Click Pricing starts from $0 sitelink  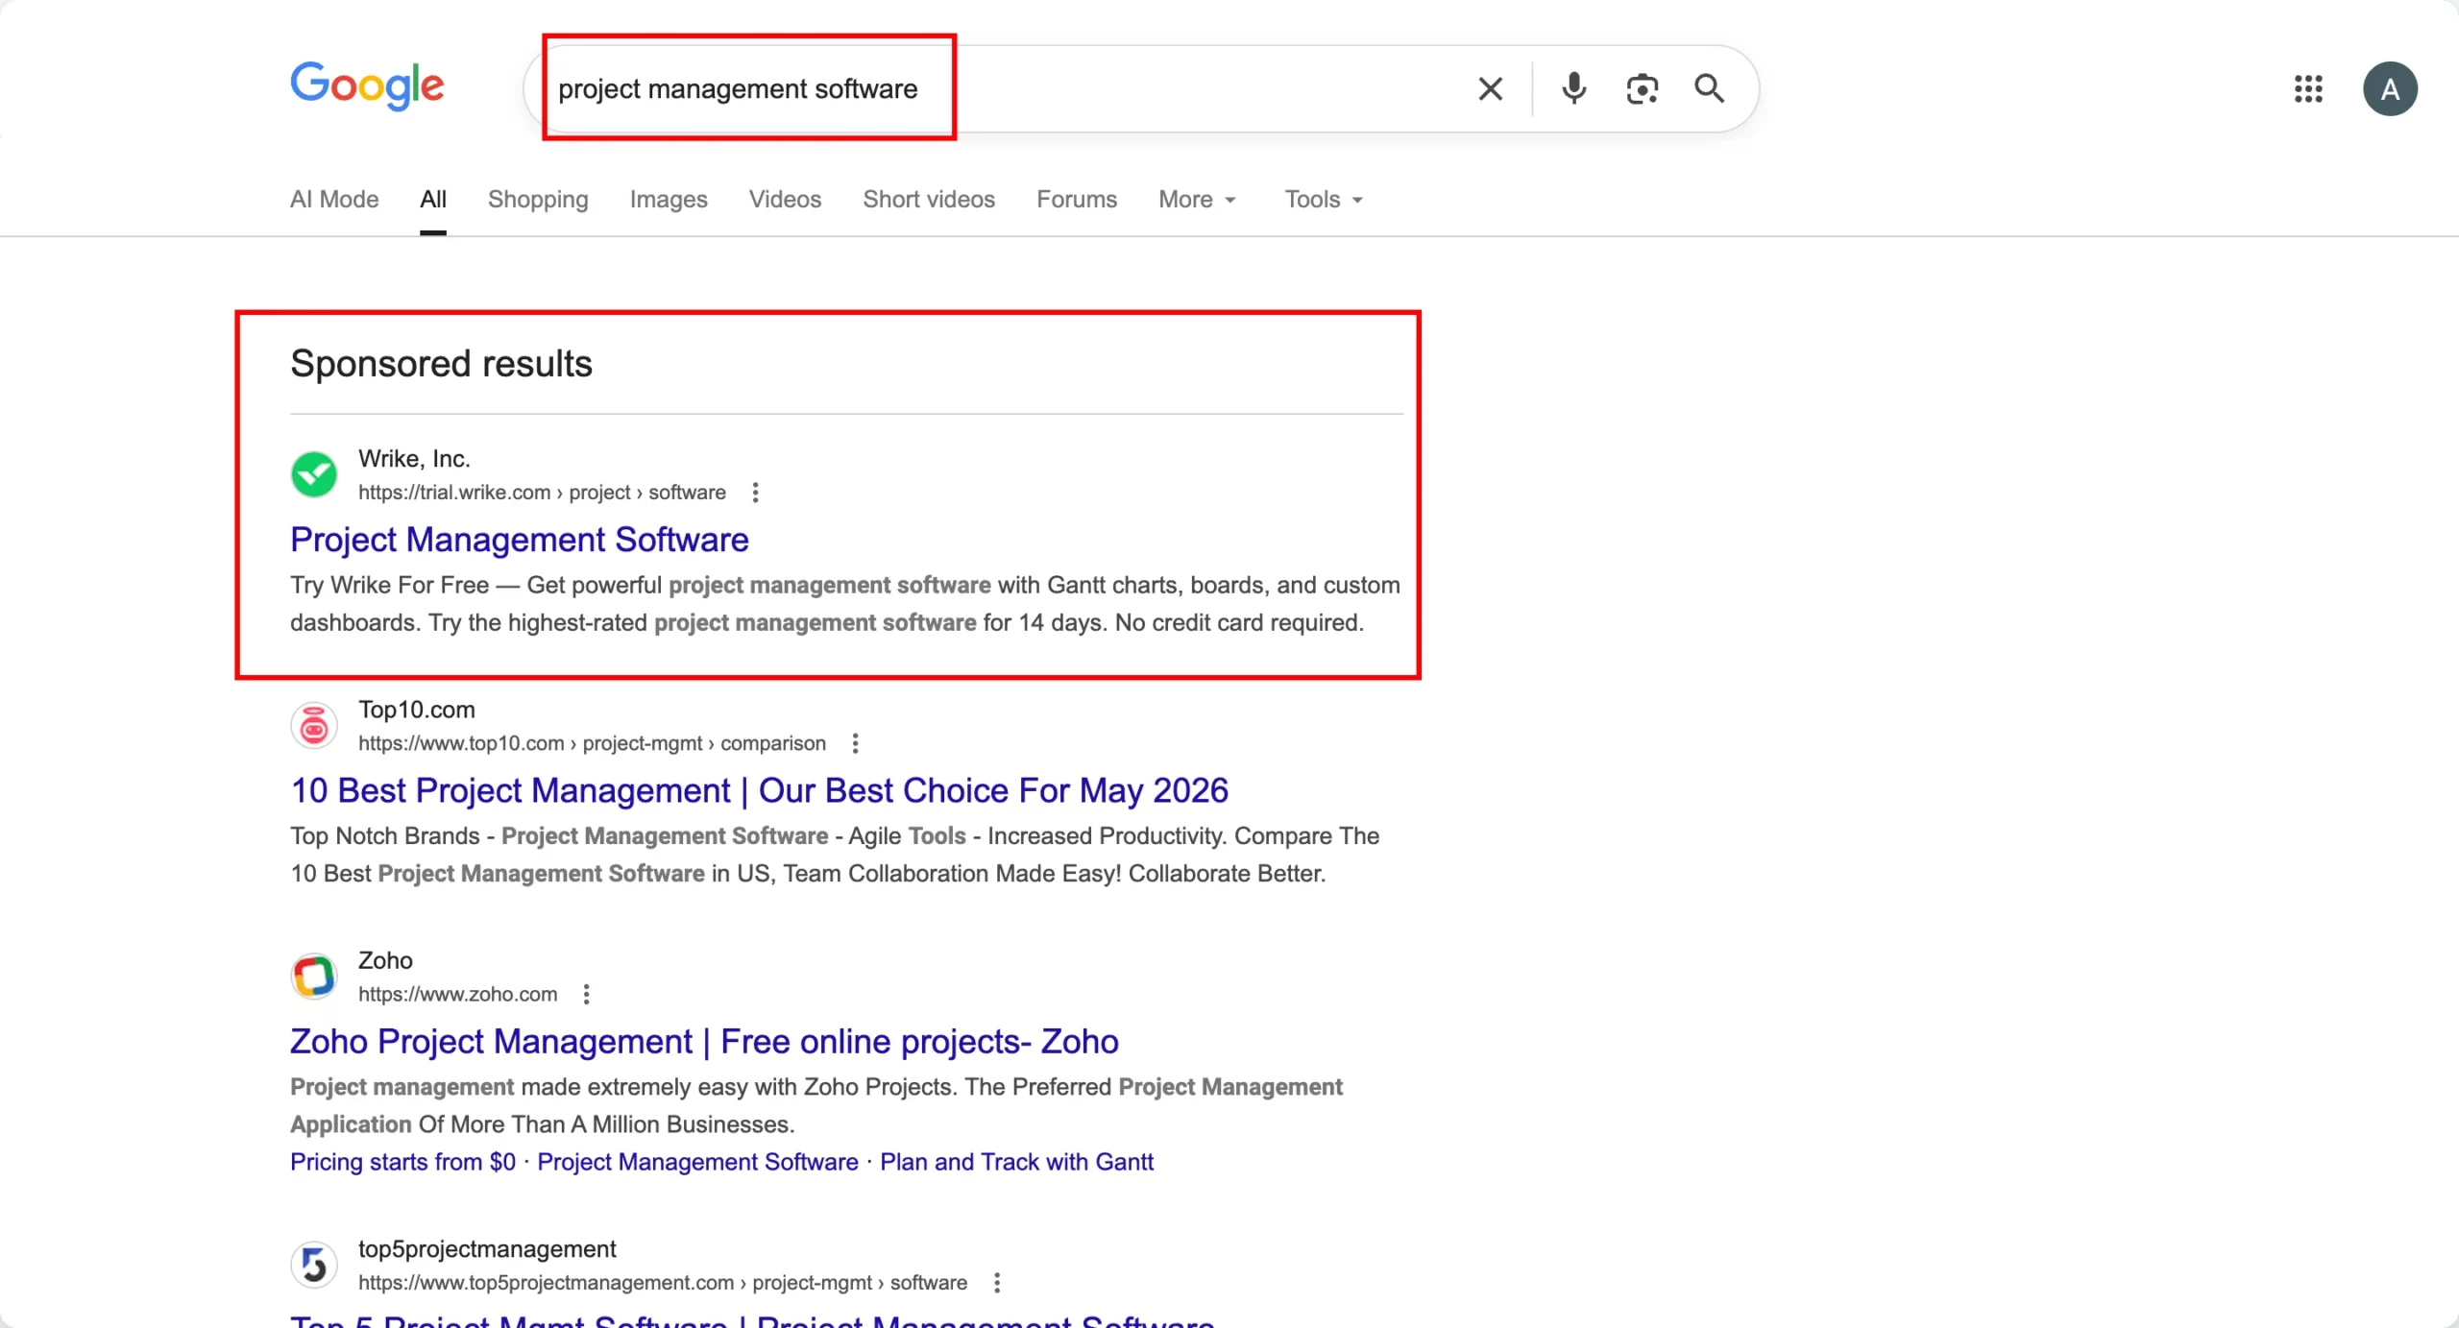[402, 1162]
